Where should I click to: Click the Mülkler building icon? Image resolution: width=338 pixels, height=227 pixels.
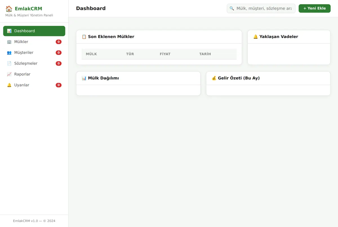(x=9, y=42)
